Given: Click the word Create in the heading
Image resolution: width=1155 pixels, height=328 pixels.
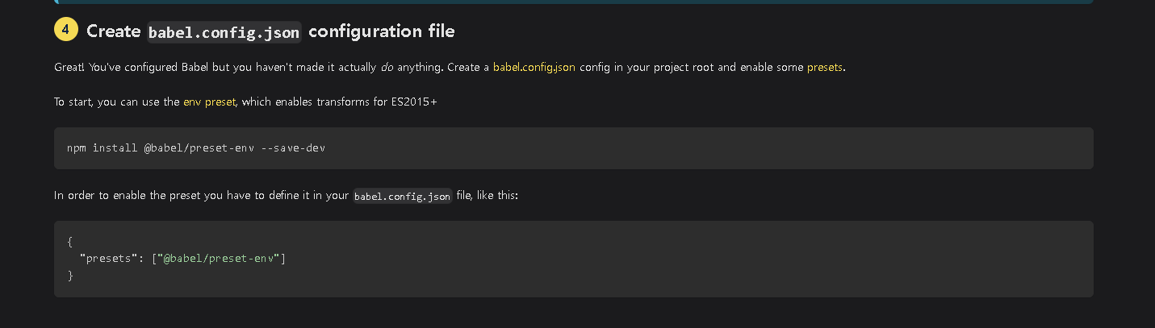Looking at the screenshot, I should 114,31.
